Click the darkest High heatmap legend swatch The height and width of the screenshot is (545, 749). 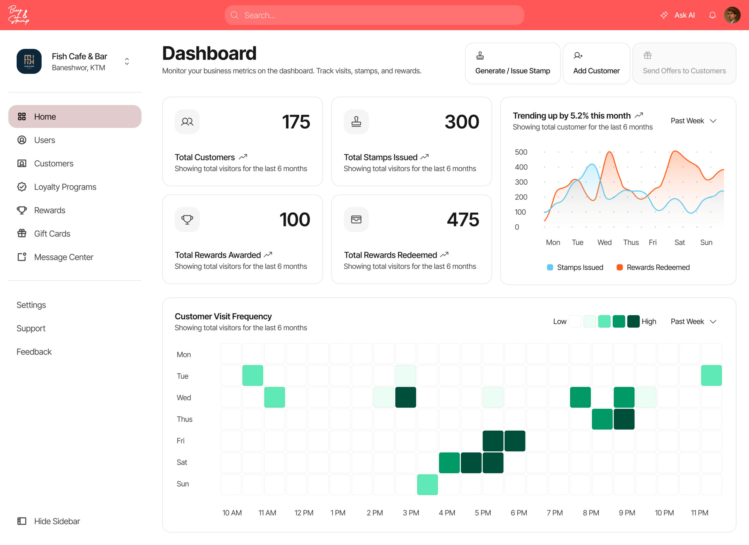pyautogui.click(x=633, y=322)
